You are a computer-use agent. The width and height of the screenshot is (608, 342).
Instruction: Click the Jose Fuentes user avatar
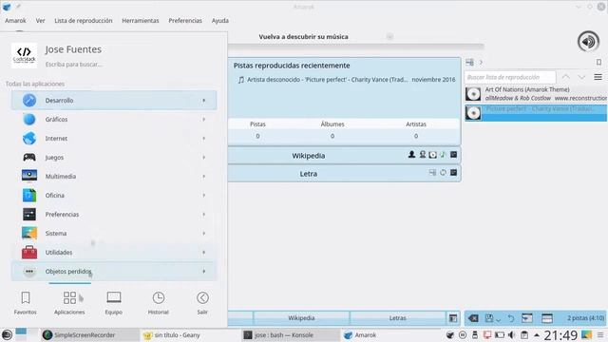click(24, 55)
